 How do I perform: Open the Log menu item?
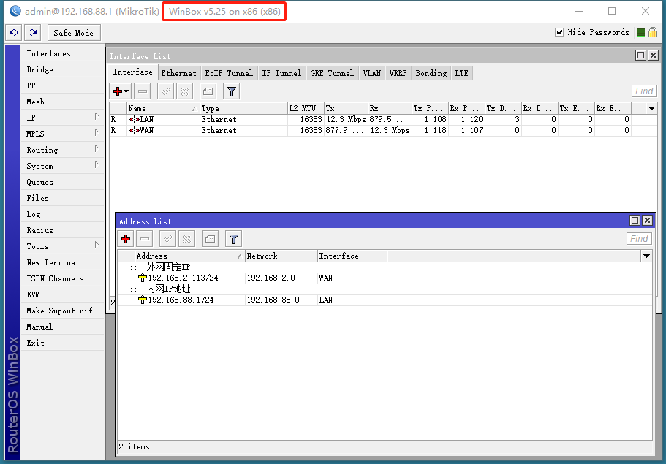62,214
